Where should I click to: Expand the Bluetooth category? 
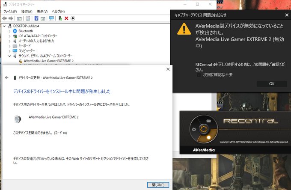pyautogui.click(x=9, y=31)
